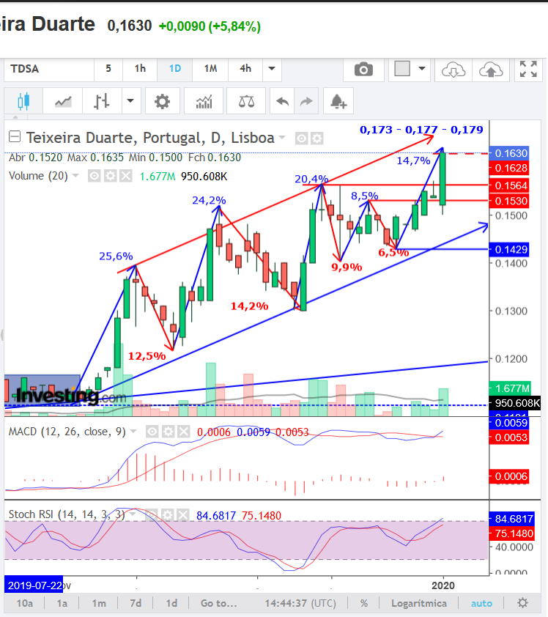Click the 0.1630 current price label
The image size is (548, 617).
point(510,153)
